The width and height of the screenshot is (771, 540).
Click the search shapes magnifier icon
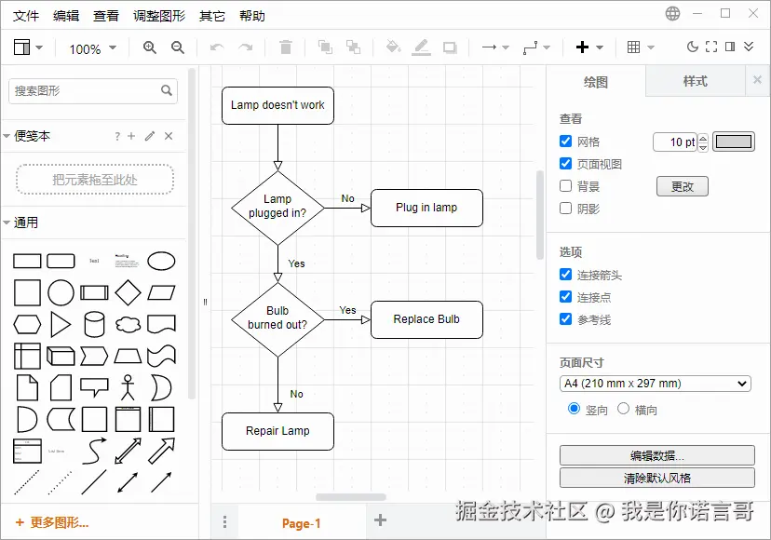tap(167, 90)
